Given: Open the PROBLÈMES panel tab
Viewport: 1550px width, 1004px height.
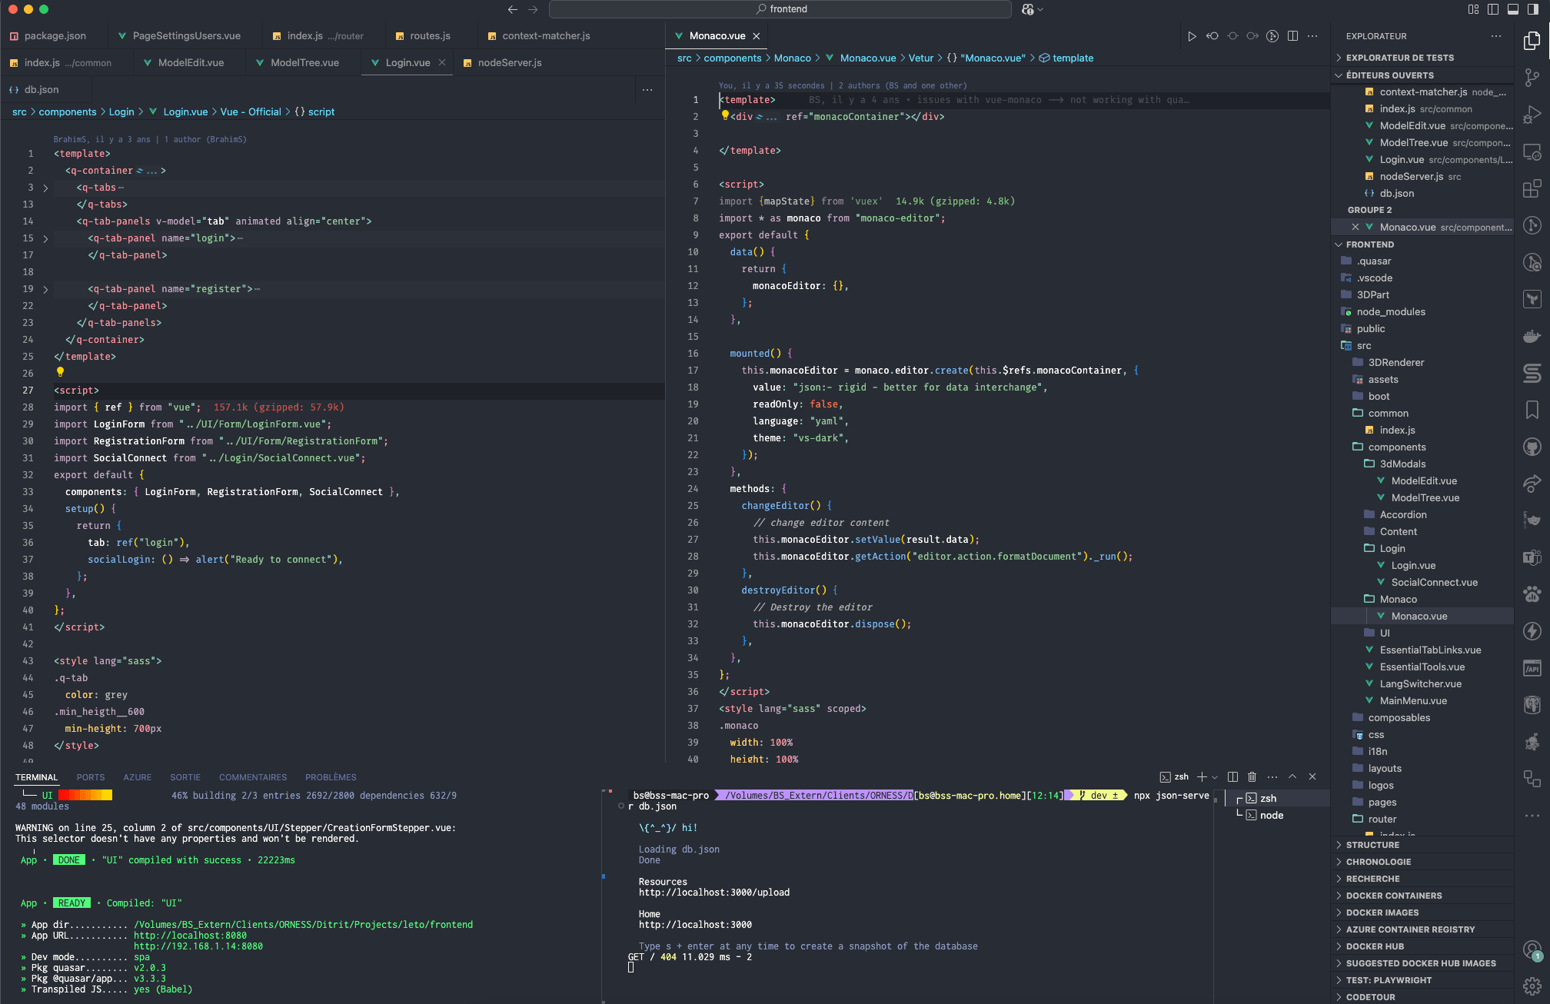Looking at the screenshot, I should click(331, 777).
